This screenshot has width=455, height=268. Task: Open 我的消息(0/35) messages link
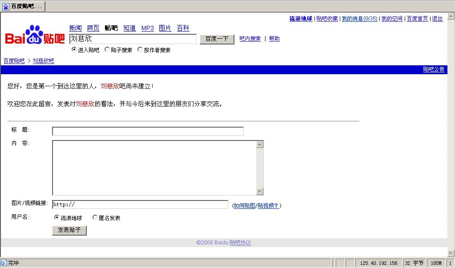pyautogui.click(x=359, y=19)
